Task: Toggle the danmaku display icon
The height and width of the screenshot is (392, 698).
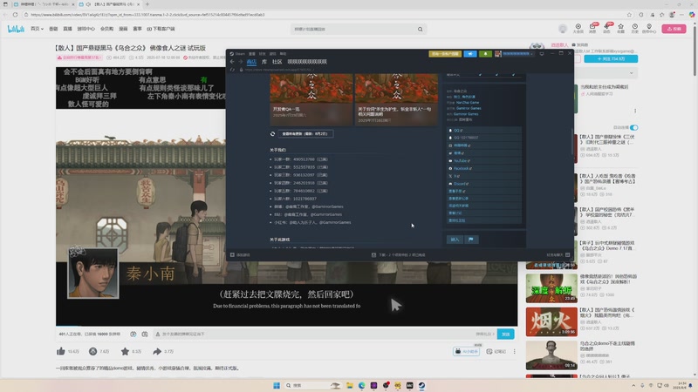Action: pos(133,335)
